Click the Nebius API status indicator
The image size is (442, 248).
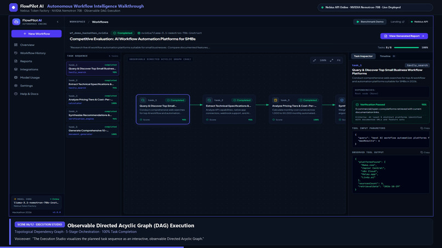pos(420,22)
